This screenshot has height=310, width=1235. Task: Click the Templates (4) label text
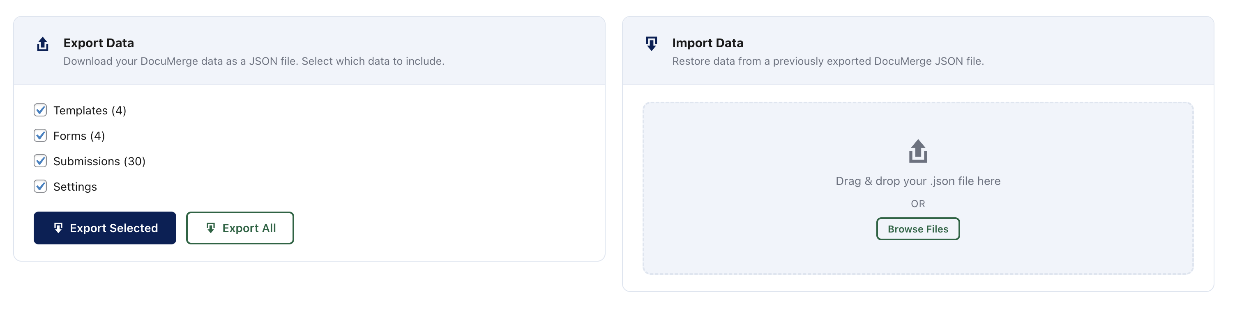pos(90,110)
